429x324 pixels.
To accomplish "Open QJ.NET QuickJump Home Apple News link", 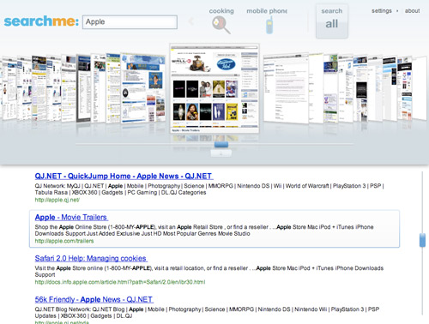I will 124,176.
